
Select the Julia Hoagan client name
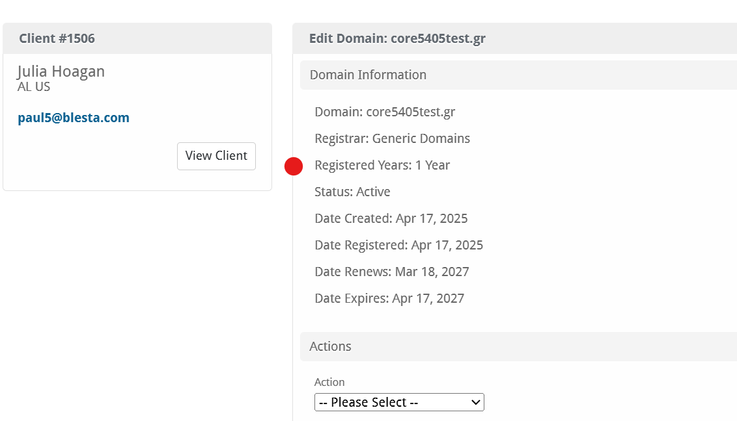[61, 71]
